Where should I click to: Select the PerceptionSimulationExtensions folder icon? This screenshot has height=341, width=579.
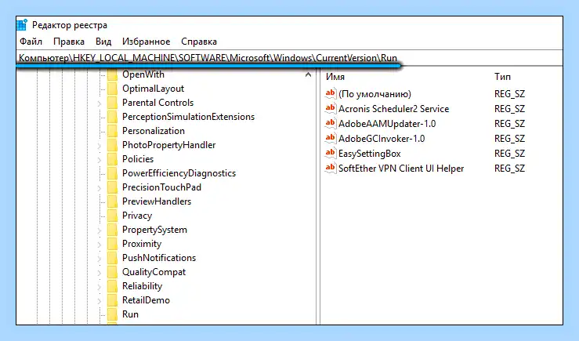(x=112, y=117)
